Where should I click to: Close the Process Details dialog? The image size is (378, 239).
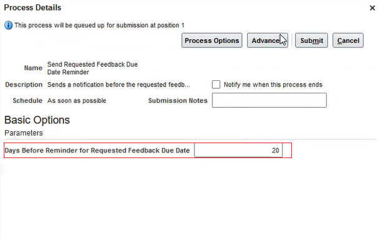pyautogui.click(x=372, y=8)
